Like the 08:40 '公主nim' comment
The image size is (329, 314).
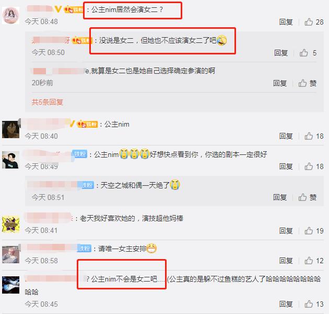(314, 136)
